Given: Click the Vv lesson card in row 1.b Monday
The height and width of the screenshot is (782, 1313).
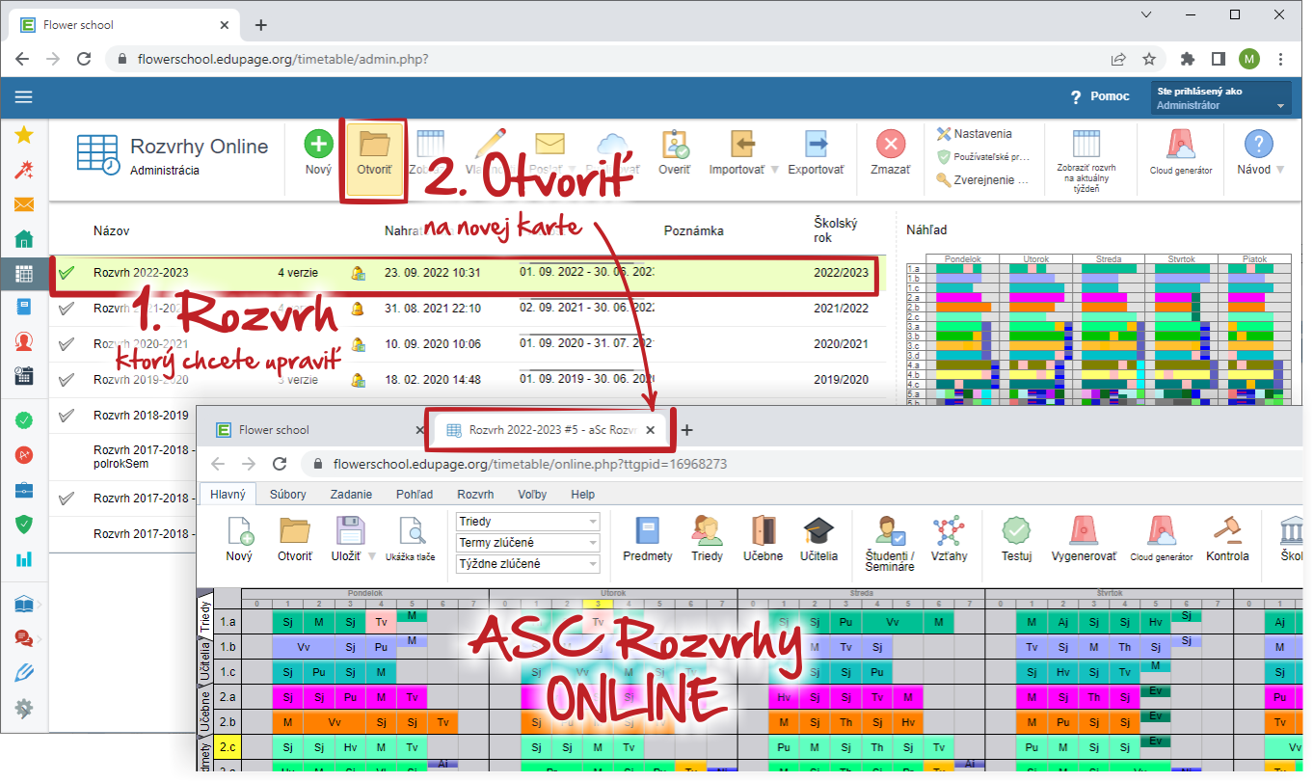Looking at the screenshot, I should point(304,648).
